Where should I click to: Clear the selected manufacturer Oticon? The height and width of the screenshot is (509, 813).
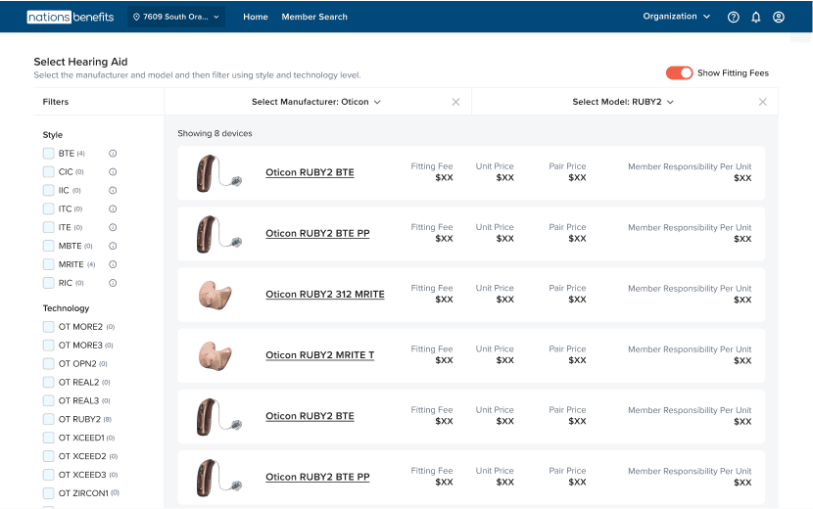(455, 102)
